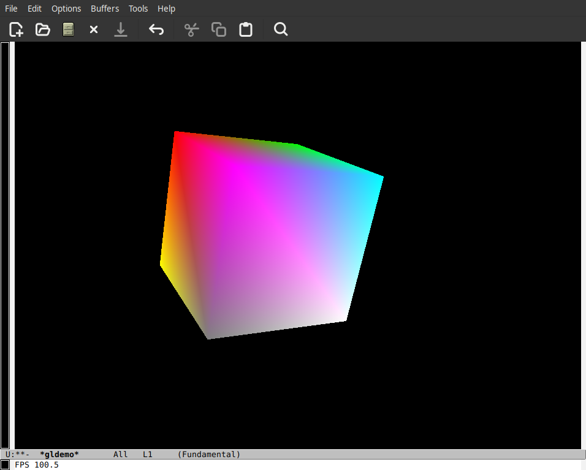Click the (Fundamental) mode indicator
Viewport: 586px width, 470px height.
(x=209, y=454)
